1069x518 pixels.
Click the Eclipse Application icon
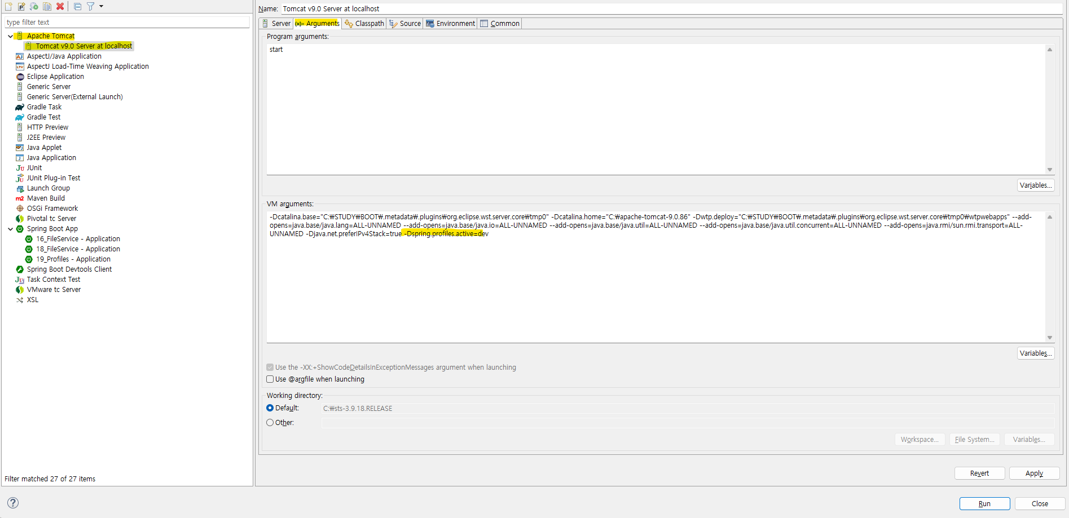point(20,77)
